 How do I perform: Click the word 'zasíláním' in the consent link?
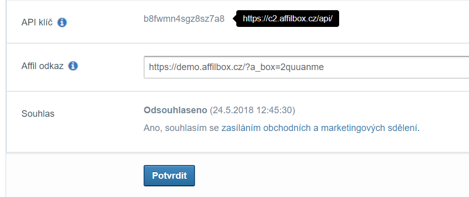[241, 128]
